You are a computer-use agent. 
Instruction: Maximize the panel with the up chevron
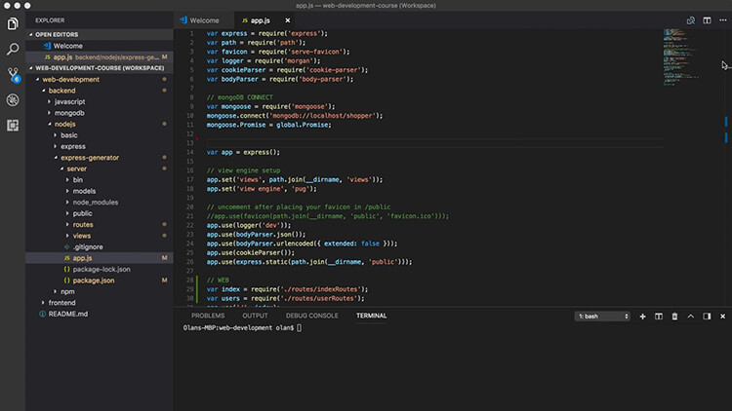691,317
